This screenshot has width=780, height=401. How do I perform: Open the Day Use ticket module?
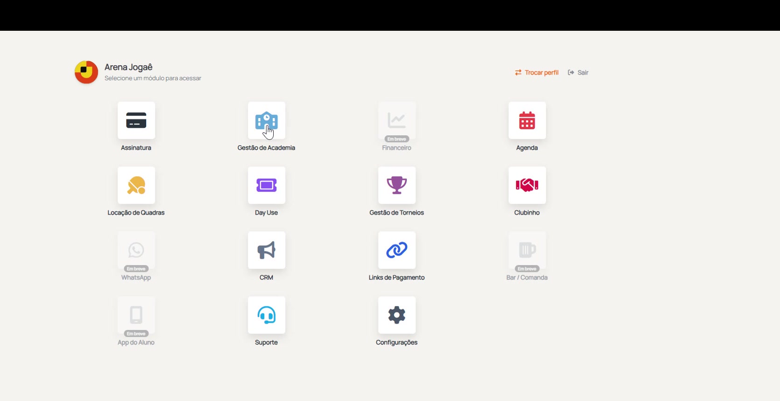point(266,185)
